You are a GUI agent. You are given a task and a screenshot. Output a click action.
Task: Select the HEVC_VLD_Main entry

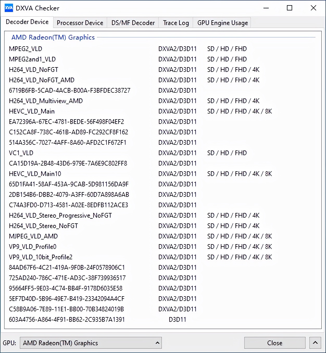coord(32,111)
